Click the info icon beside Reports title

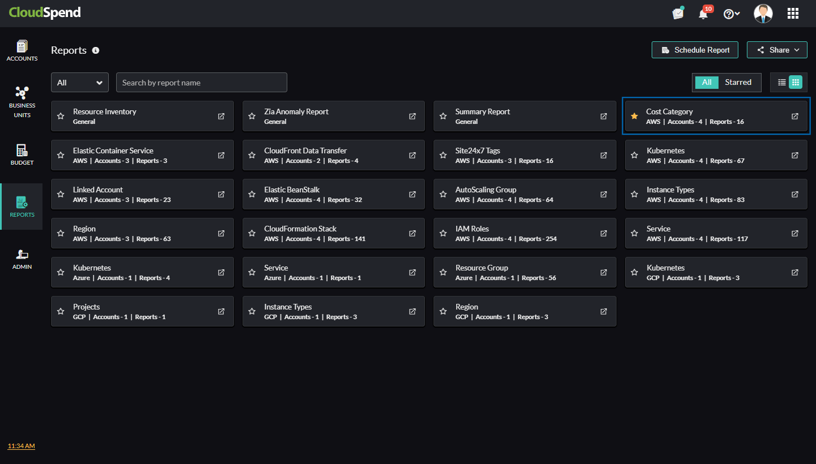tap(96, 50)
